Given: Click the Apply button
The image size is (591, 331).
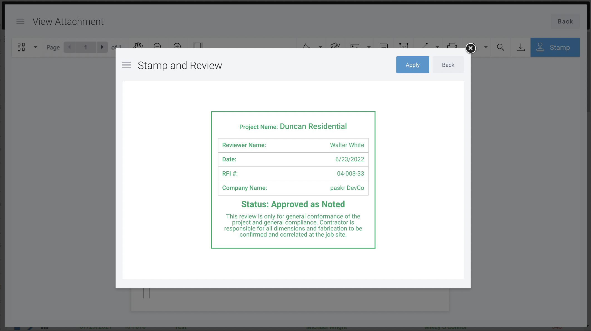Looking at the screenshot, I should click(412, 65).
